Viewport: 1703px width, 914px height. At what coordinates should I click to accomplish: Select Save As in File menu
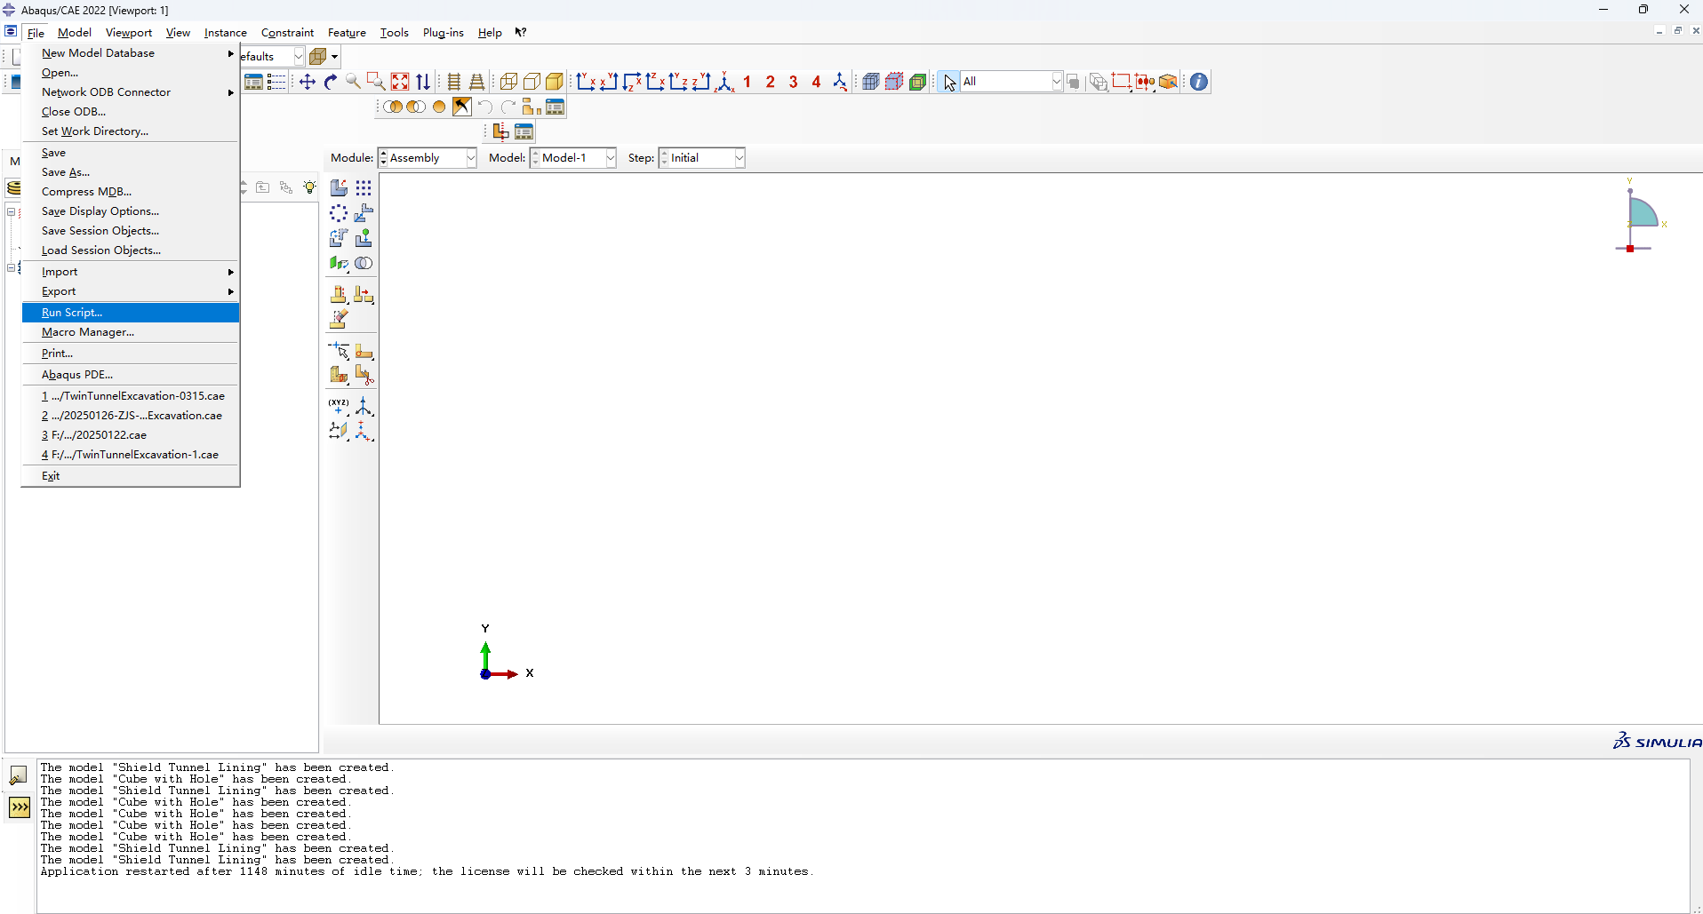pos(131,172)
